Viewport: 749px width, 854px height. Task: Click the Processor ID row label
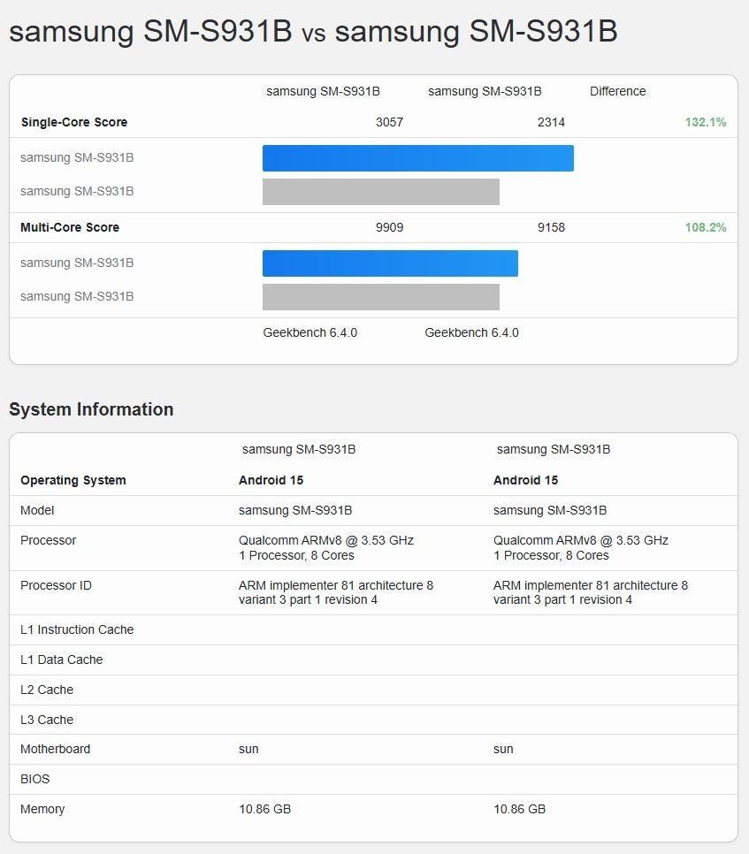56,585
